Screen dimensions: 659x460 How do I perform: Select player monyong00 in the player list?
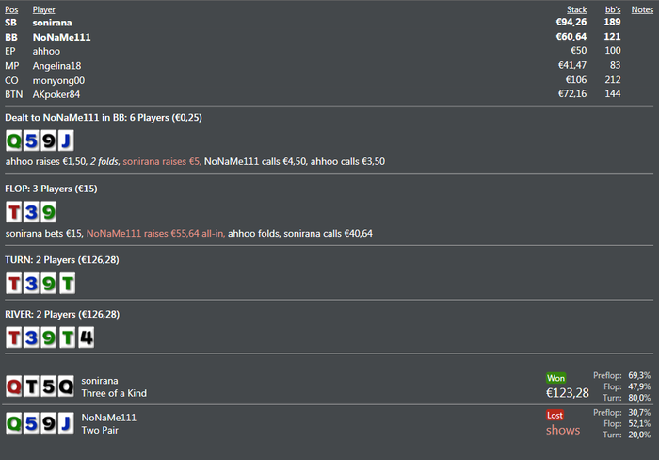click(59, 80)
